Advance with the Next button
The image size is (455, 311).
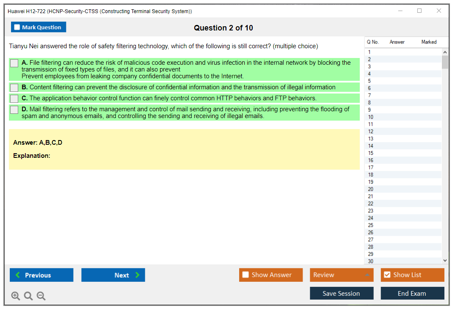point(113,275)
